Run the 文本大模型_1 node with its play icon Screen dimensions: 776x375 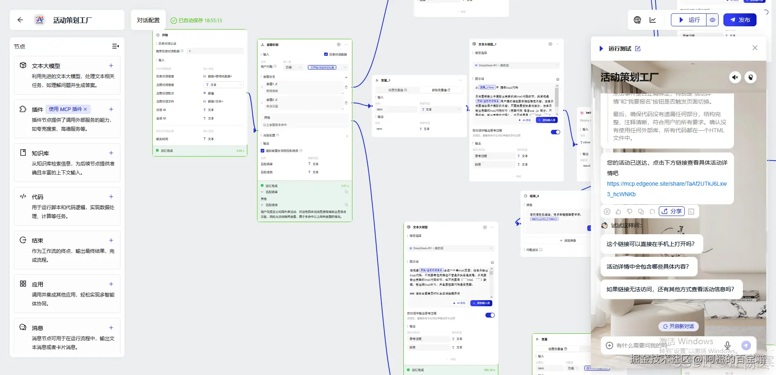[x=550, y=44]
